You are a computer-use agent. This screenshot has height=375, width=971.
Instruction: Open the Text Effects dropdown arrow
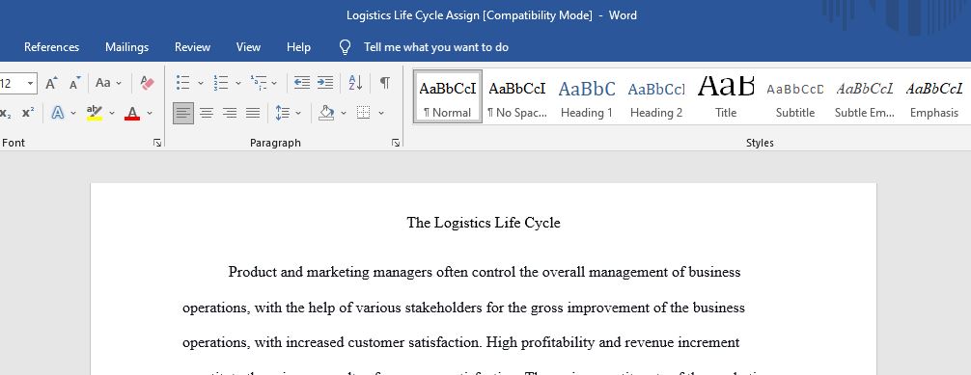[x=73, y=113]
